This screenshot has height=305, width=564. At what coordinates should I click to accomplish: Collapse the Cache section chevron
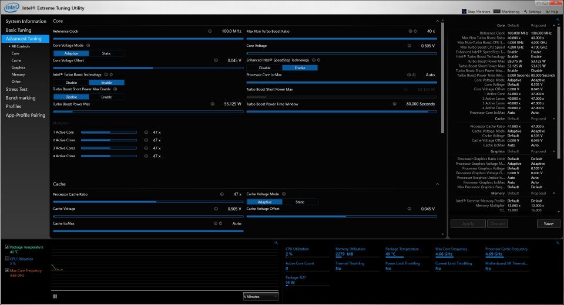click(x=437, y=184)
